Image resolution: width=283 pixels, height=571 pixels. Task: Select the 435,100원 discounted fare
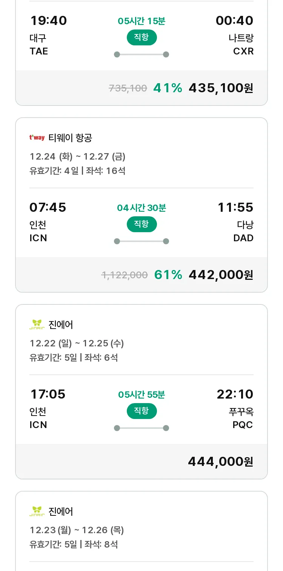tap(221, 88)
